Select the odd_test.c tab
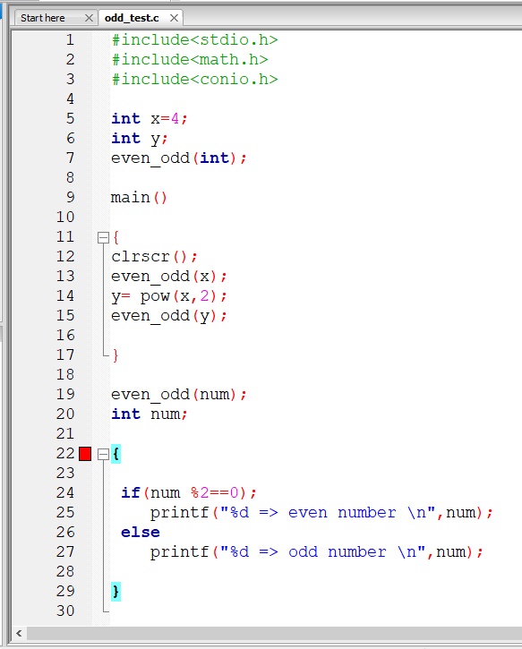Image resolution: width=522 pixels, height=649 pixels. 132,18
